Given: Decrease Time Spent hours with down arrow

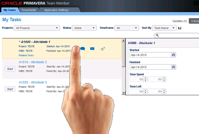Looking at the screenshot, I should [164, 80].
